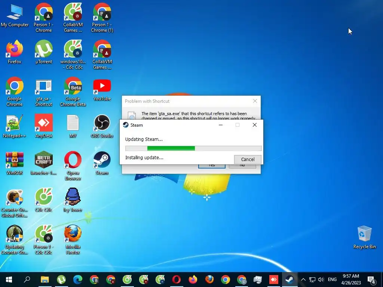This screenshot has height=287, width=383.
Task: Select the AnyDesk desktop shortcut
Action: pos(43,126)
